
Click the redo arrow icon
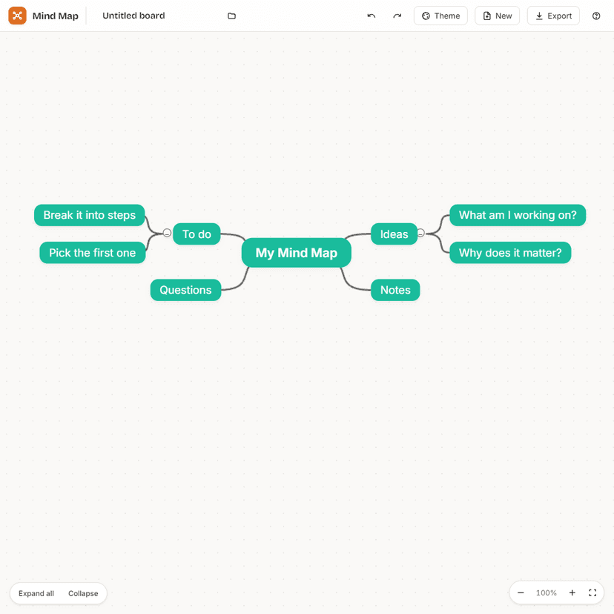(397, 16)
